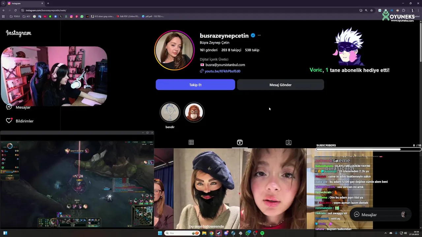Switch to the tagged photos tab
422x237 pixels.
pyautogui.click(x=288, y=142)
